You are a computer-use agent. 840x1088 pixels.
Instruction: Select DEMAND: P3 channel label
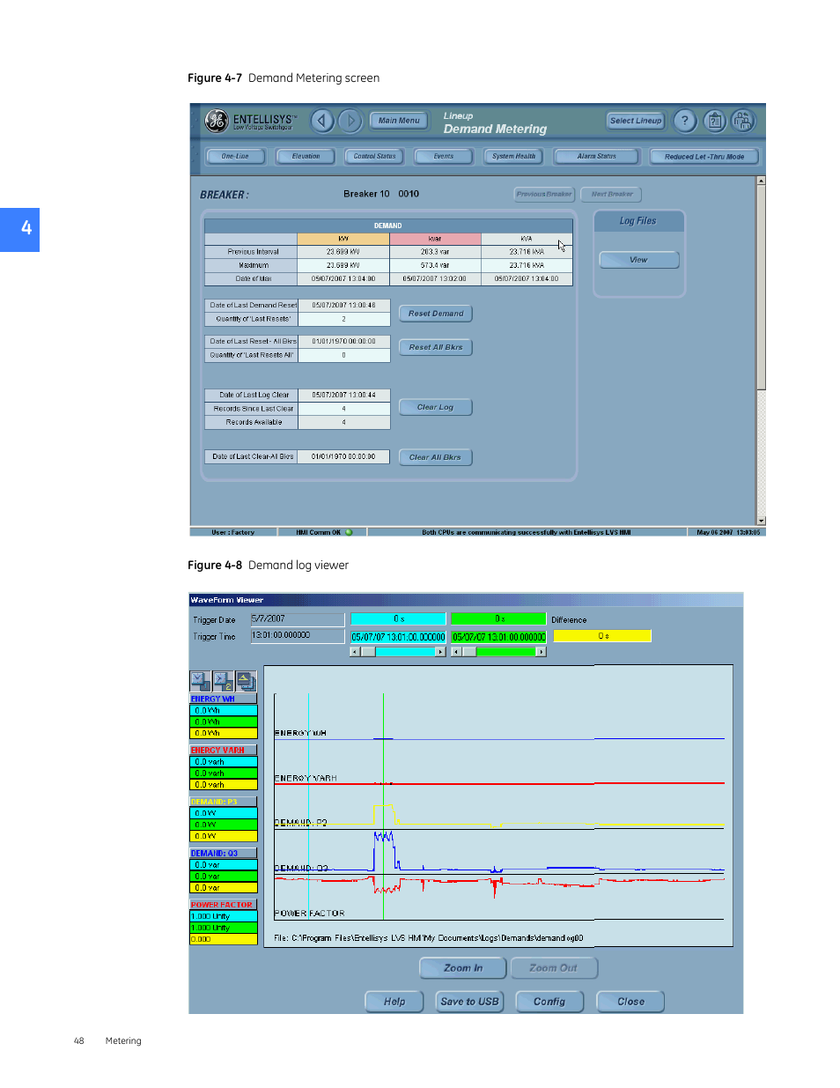coord(223,802)
